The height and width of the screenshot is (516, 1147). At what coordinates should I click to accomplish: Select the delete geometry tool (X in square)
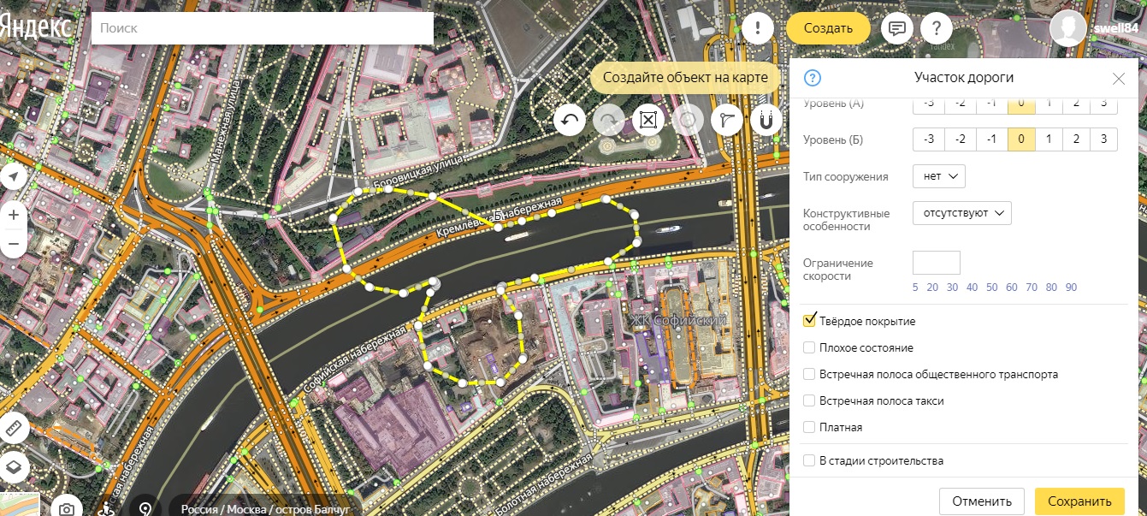[647, 120]
